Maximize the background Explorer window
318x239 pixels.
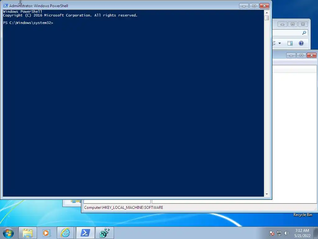293,24
